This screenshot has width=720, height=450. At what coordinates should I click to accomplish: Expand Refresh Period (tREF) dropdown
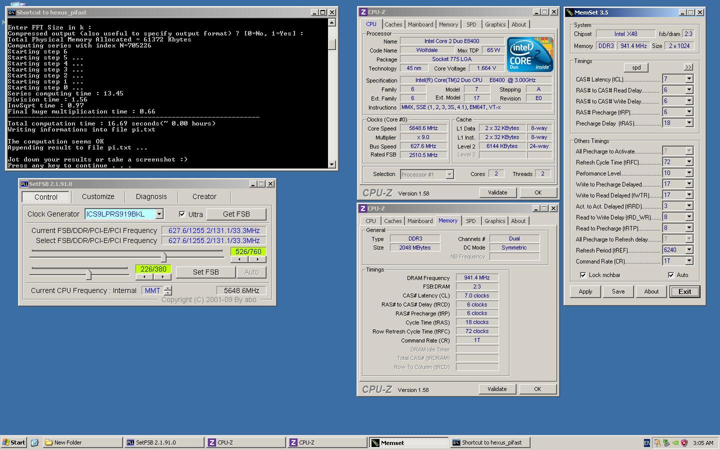(x=689, y=250)
